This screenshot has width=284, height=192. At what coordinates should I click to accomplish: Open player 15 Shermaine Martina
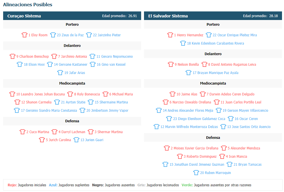click(111, 102)
